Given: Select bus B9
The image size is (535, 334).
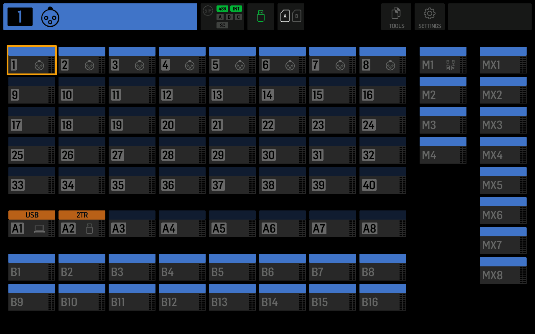Looking at the screenshot, I should point(32,297).
